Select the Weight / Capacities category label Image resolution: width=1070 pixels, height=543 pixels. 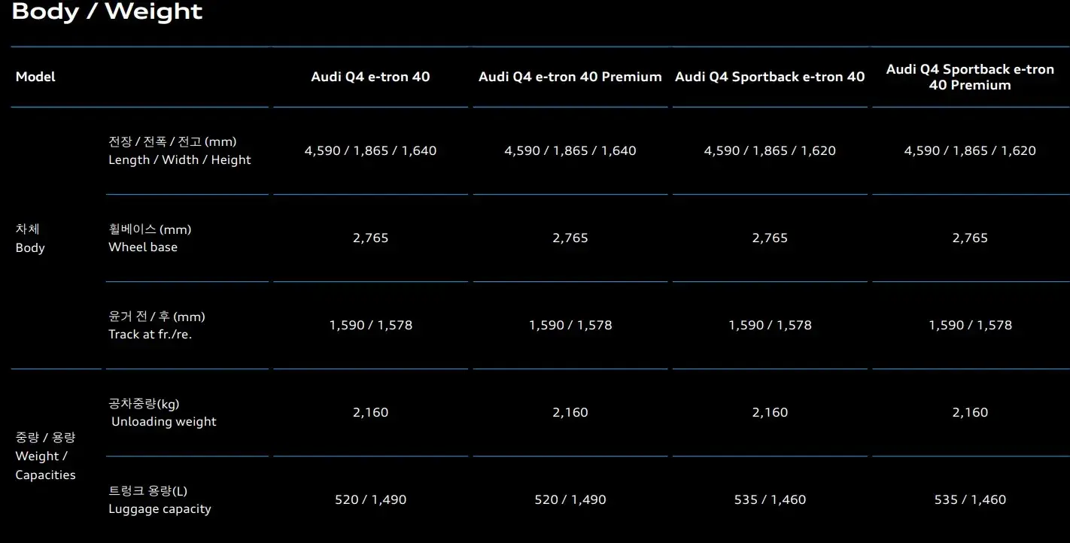pyautogui.click(x=45, y=456)
